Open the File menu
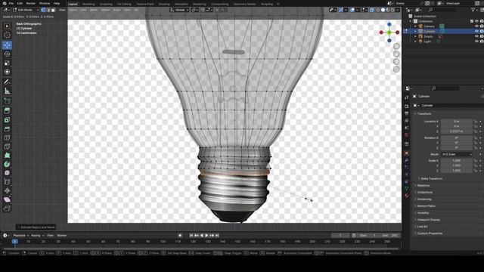The image size is (484, 272). [x=11, y=3]
